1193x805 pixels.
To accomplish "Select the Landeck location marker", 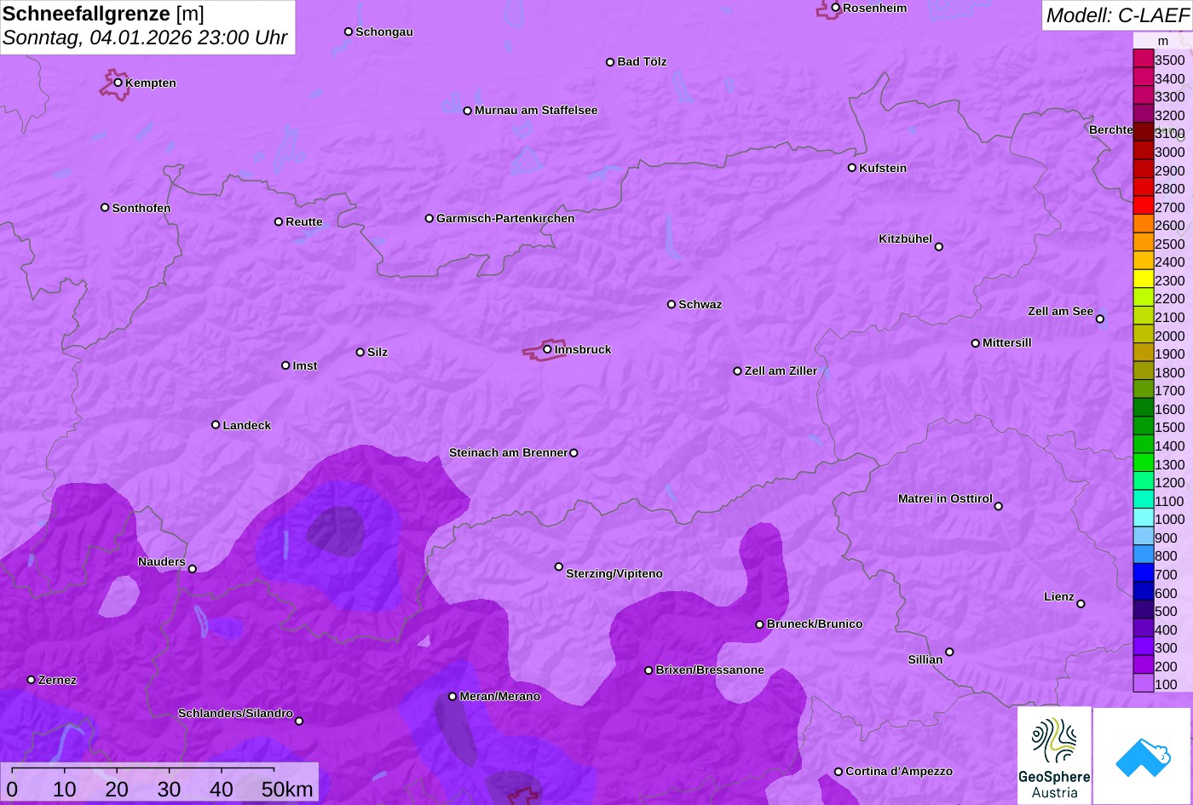I will pos(216,425).
